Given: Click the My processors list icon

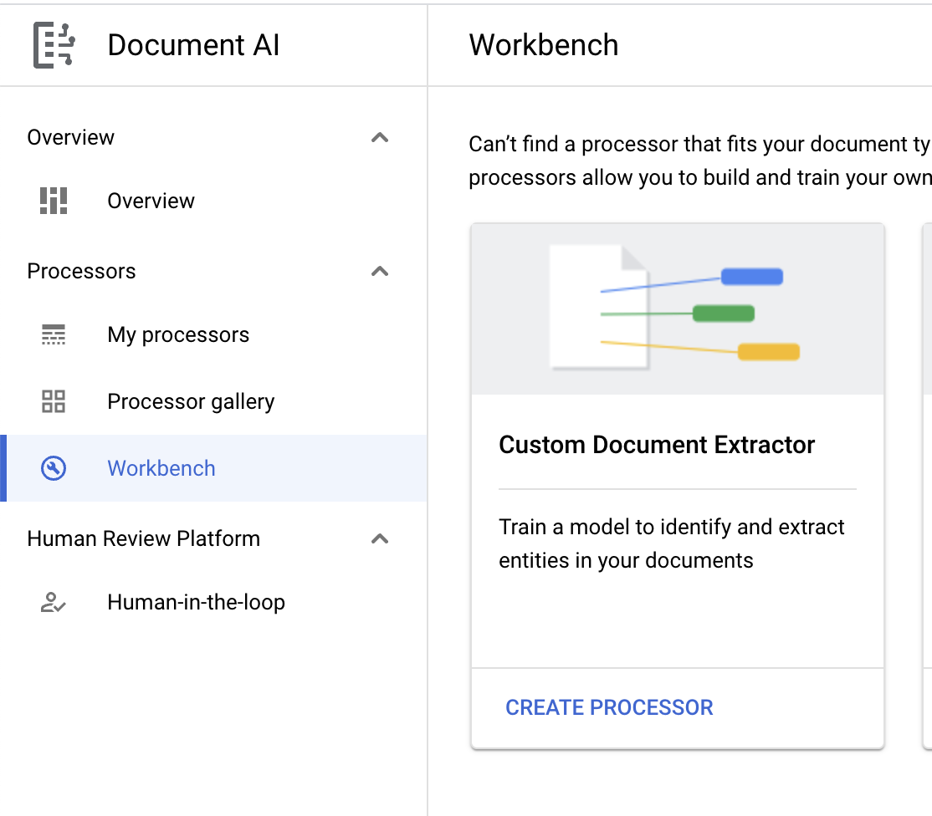Looking at the screenshot, I should 53,334.
